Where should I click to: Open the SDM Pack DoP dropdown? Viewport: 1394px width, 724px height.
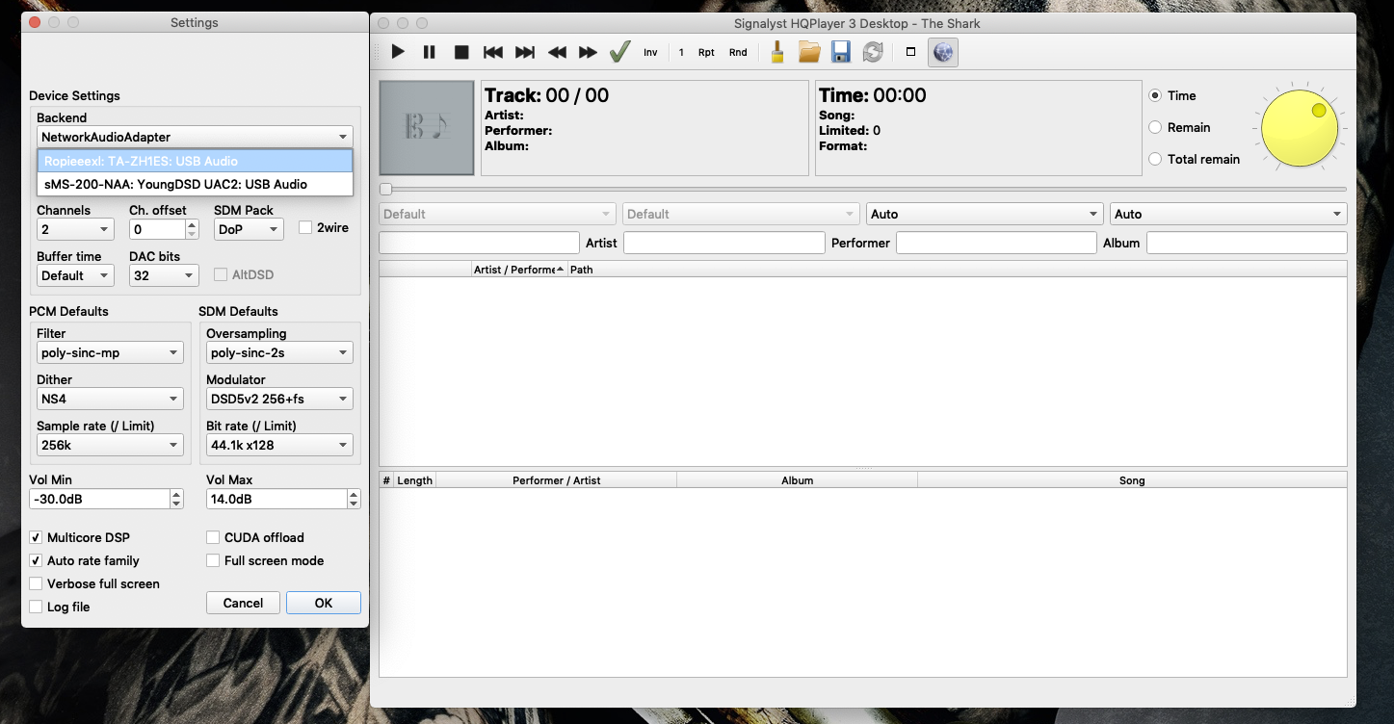[249, 230]
